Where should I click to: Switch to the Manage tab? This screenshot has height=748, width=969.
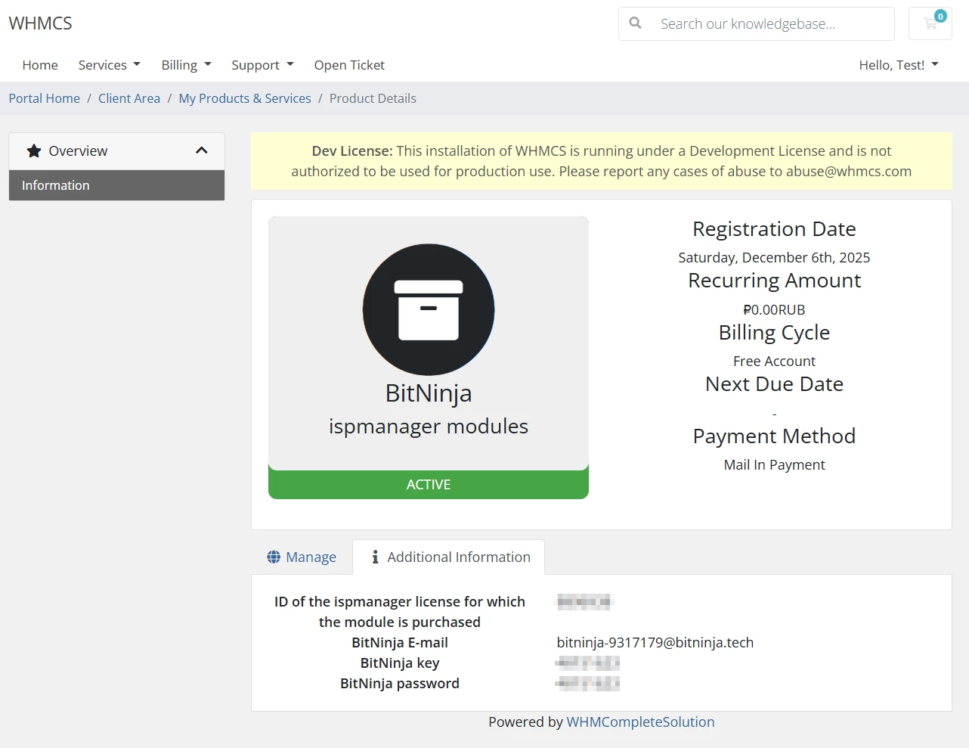click(302, 557)
